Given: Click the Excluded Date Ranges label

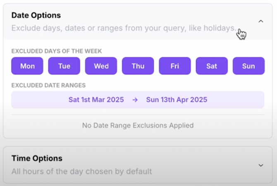Looking at the screenshot, I should click(48, 85).
